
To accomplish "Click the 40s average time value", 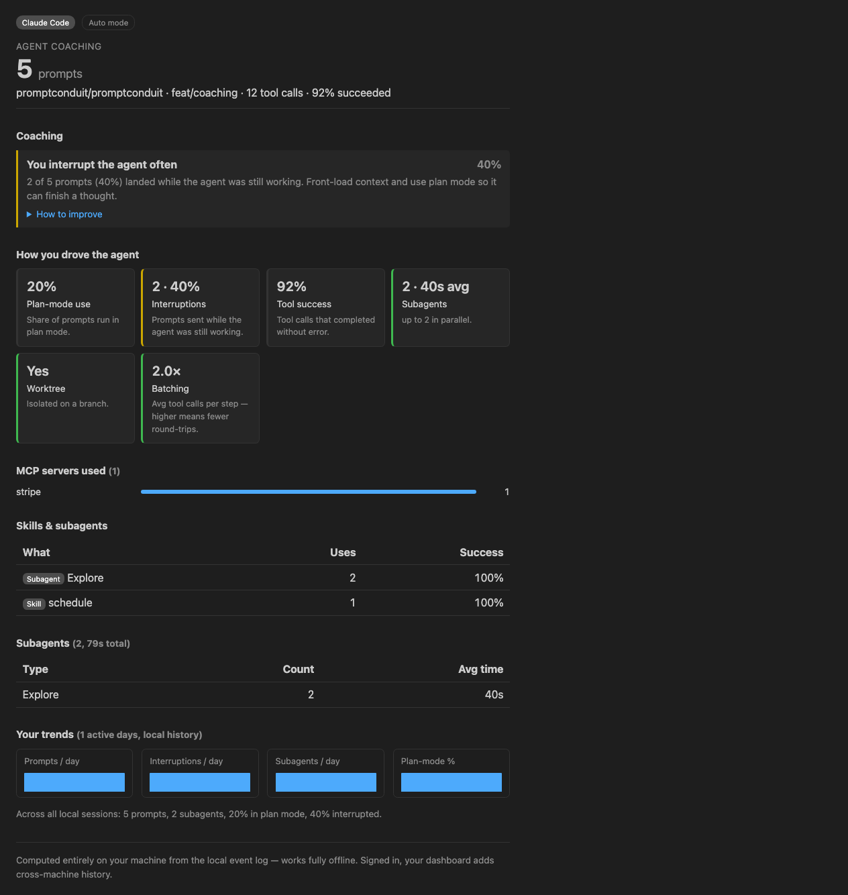I will [494, 694].
